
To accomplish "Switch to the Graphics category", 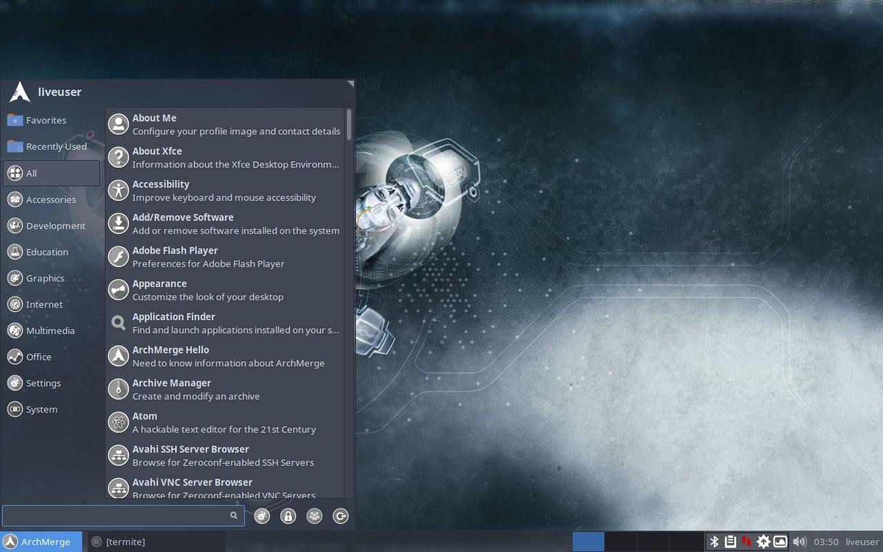I will tap(52, 278).
